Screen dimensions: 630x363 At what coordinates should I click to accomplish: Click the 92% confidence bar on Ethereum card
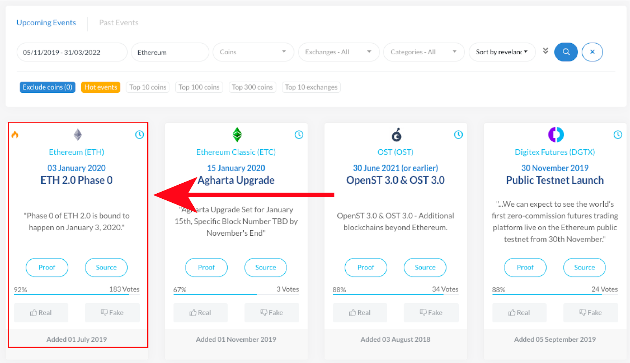77,294
